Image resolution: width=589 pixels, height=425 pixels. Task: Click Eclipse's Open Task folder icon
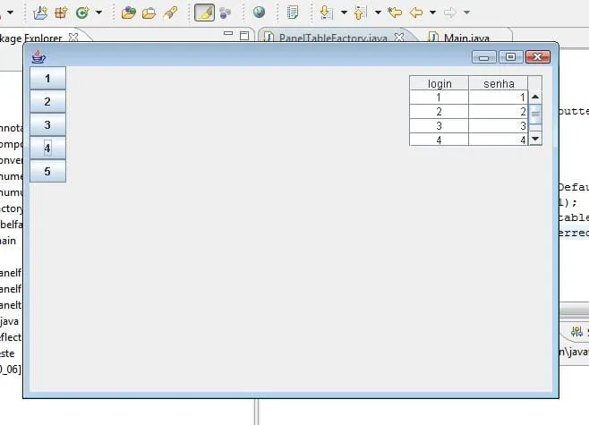149,13
